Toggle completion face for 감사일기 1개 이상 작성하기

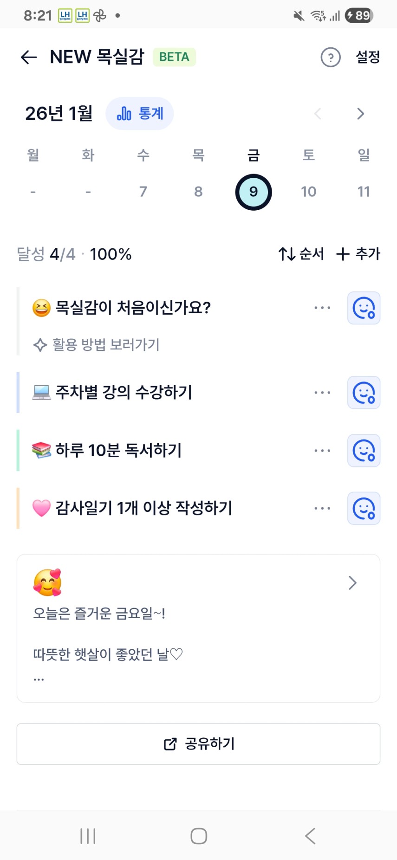[x=364, y=509]
